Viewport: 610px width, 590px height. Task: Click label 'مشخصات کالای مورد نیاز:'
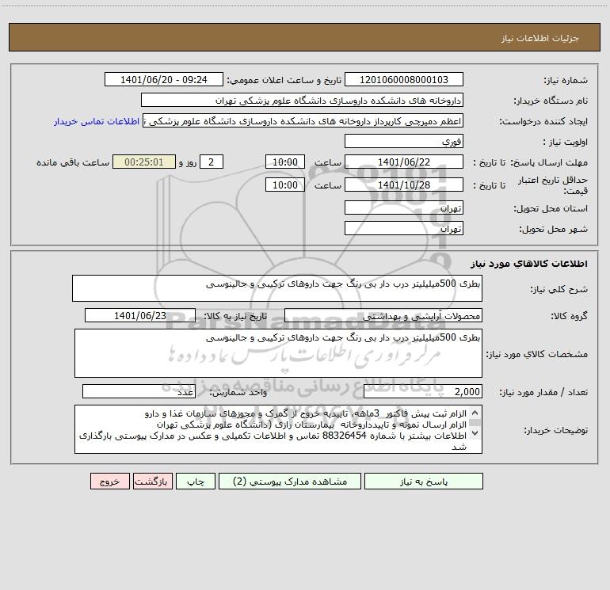pos(537,354)
